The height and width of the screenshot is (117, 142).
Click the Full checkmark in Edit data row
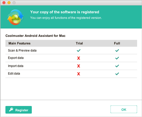(x=117, y=74)
